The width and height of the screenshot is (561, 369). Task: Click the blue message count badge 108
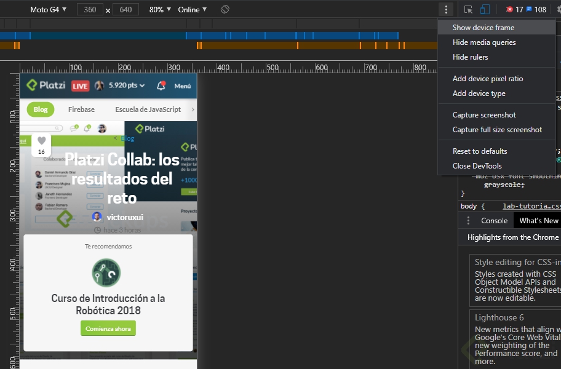pos(536,10)
